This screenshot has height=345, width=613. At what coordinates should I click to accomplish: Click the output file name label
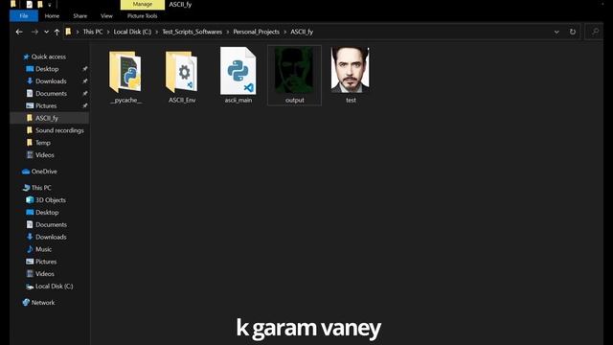[x=294, y=100]
